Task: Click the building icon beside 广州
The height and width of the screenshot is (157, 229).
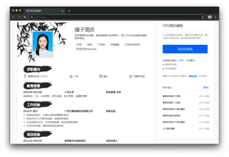Action: coord(71,76)
